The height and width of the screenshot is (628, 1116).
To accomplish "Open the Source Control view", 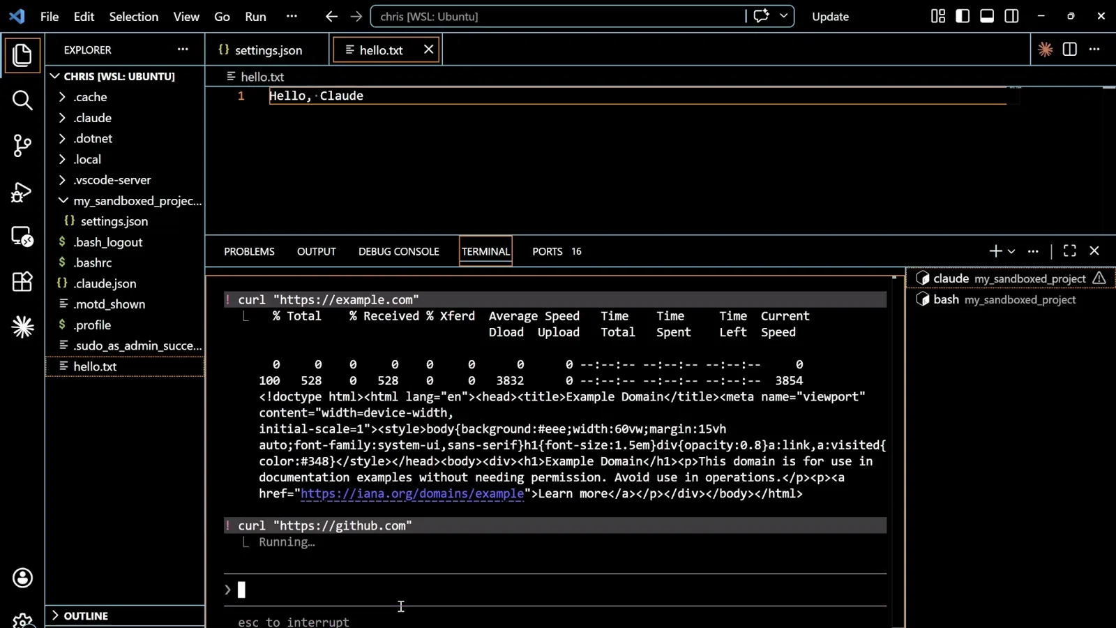I will click(22, 145).
